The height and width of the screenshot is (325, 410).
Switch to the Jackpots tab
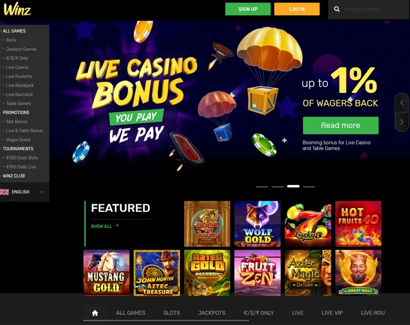click(212, 313)
